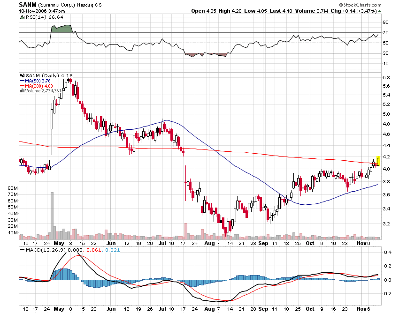Click the RSI(14) 66.64 label
Screen dimensions: 399x313
pos(45,17)
